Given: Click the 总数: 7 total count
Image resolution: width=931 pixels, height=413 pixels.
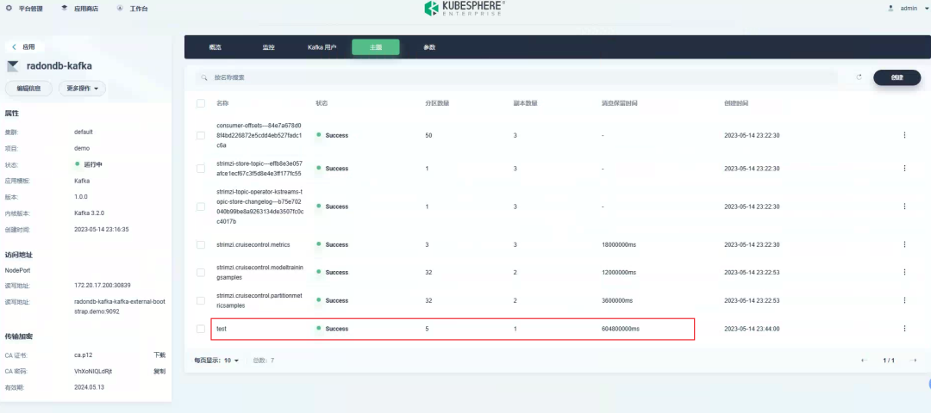Looking at the screenshot, I should (264, 361).
